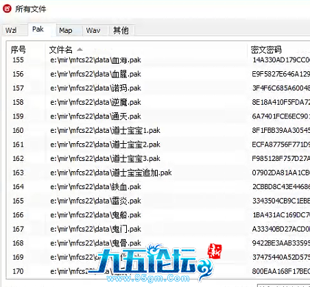
Task: Click cipher value starting A33340BD
Action: tap(281, 229)
